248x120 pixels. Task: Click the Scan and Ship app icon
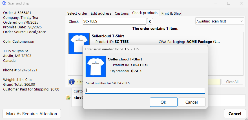tap(4, 3)
